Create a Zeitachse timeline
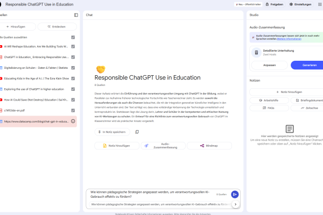 point(307,108)
